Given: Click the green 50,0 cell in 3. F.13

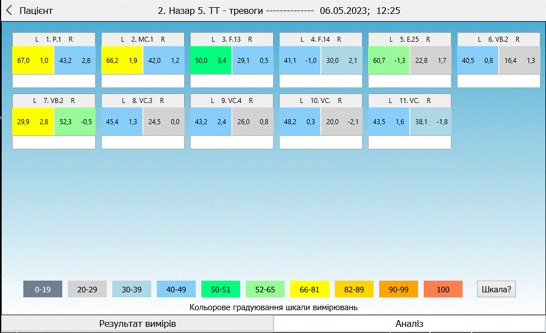Looking at the screenshot, I should (211, 61).
